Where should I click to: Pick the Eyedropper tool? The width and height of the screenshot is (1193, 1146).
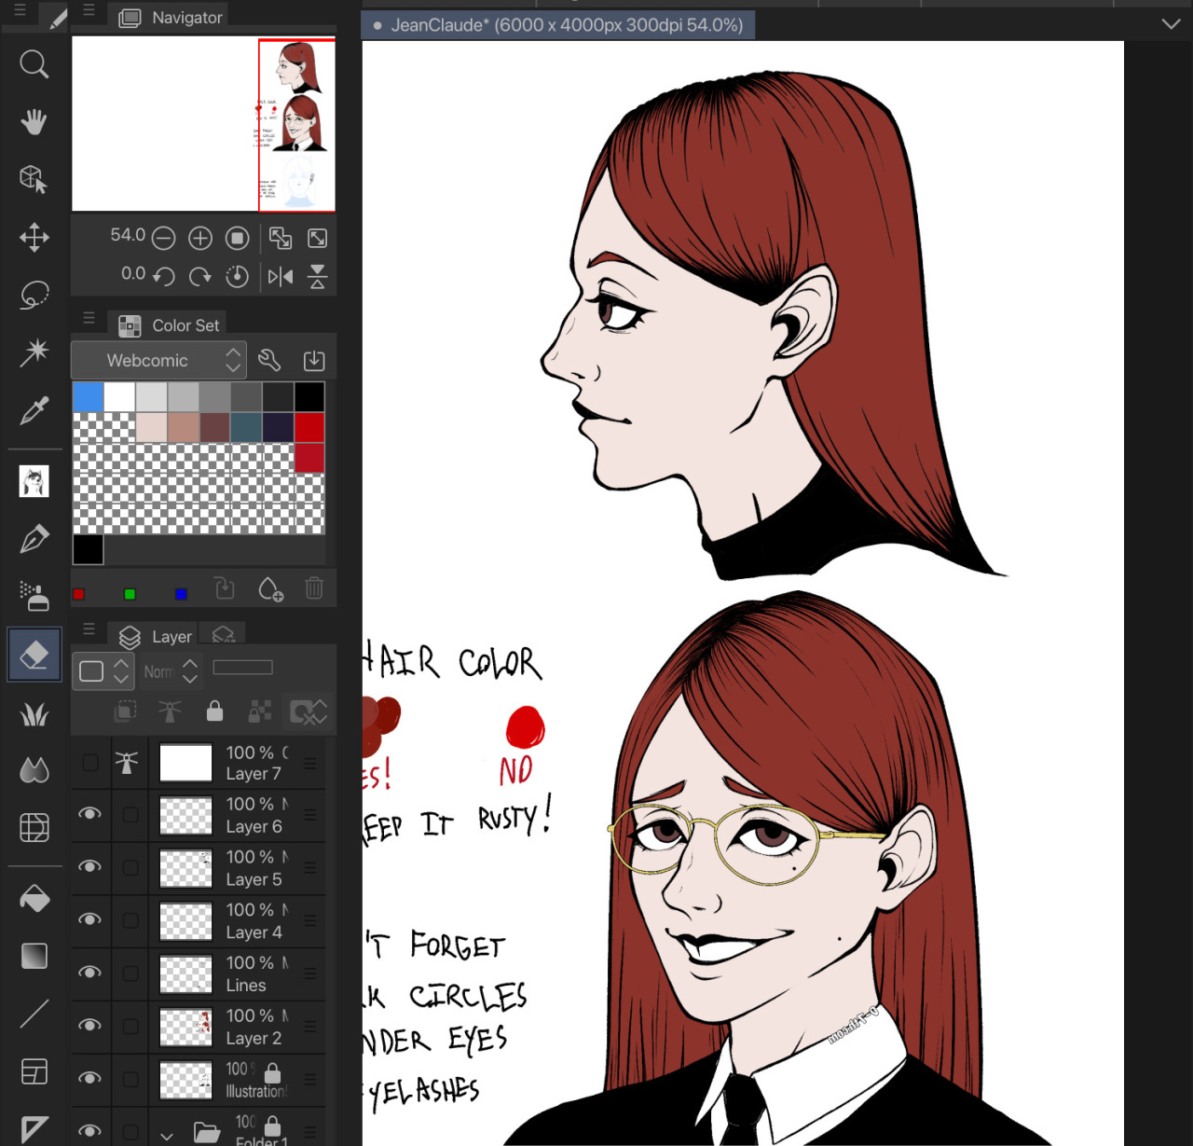[x=34, y=410]
